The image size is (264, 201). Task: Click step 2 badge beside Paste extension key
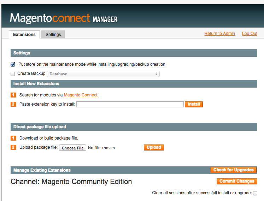(13, 104)
